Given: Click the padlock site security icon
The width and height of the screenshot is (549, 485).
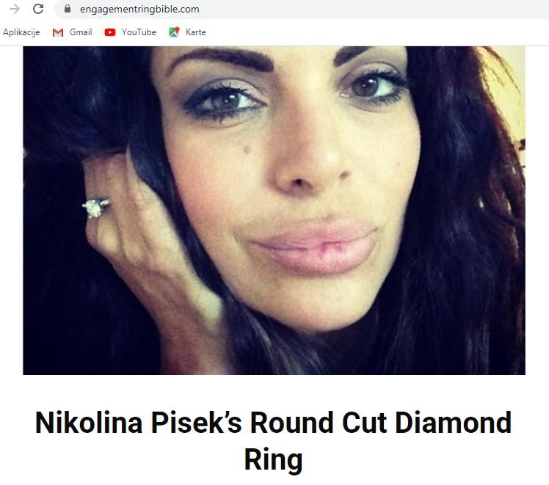Looking at the screenshot, I should [68, 9].
